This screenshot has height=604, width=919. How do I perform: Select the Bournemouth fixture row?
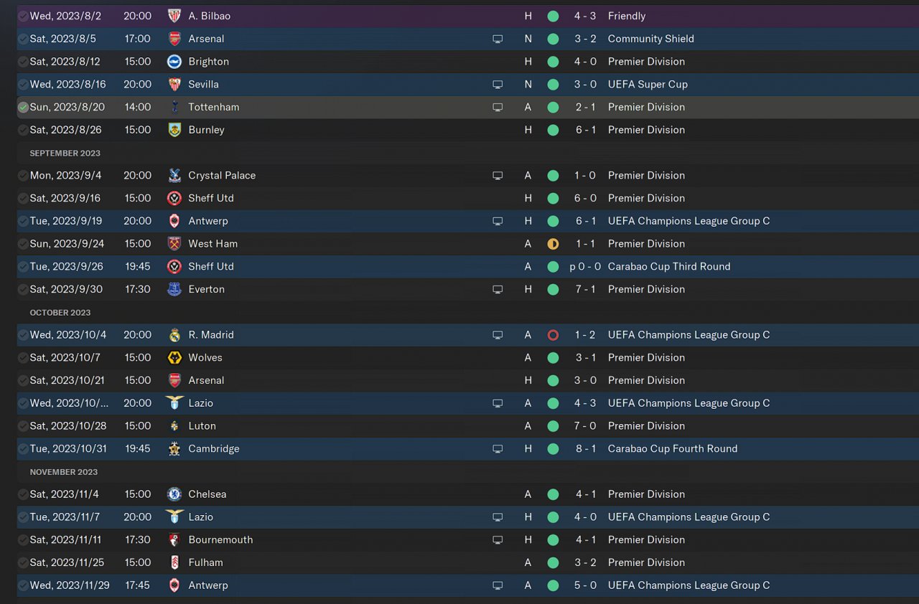(x=359, y=540)
